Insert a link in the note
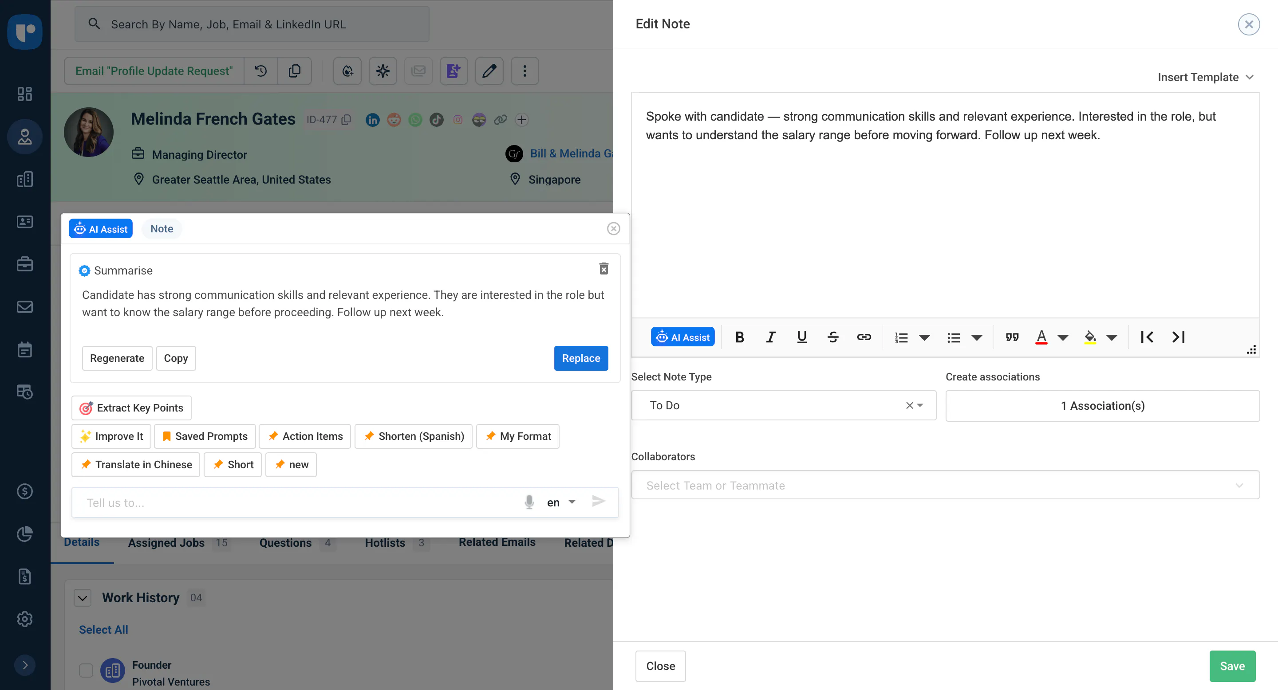The width and height of the screenshot is (1278, 690). click(864, 337)
